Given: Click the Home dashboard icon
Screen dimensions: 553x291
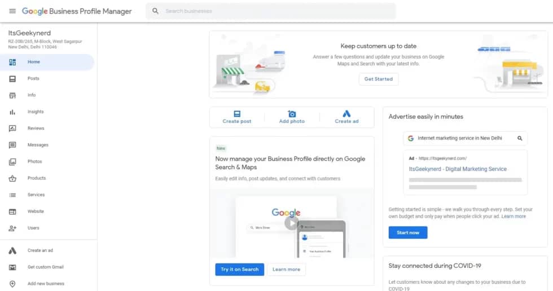Looking at the screenshot, I should 12,62.
